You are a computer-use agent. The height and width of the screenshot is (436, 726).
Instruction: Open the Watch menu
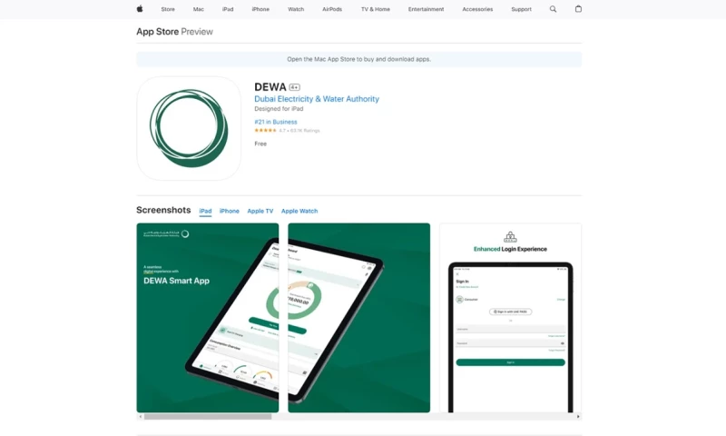point(296,9)
